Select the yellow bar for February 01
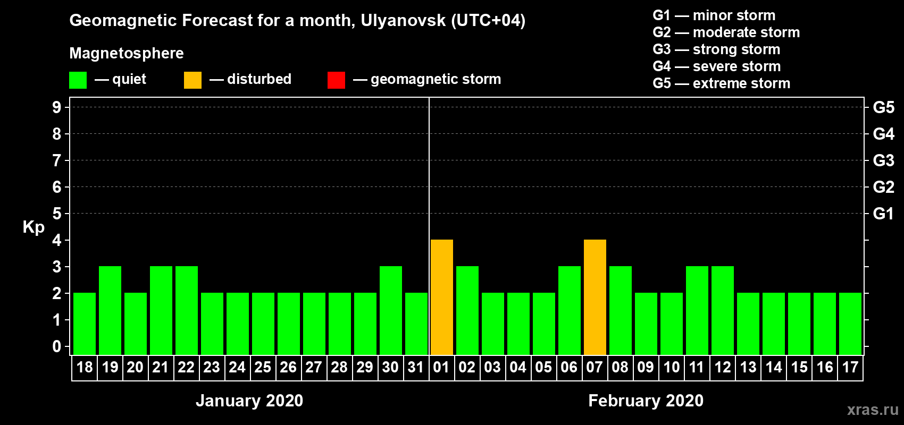This screenshot has width=904, height=425. (441, 297)
